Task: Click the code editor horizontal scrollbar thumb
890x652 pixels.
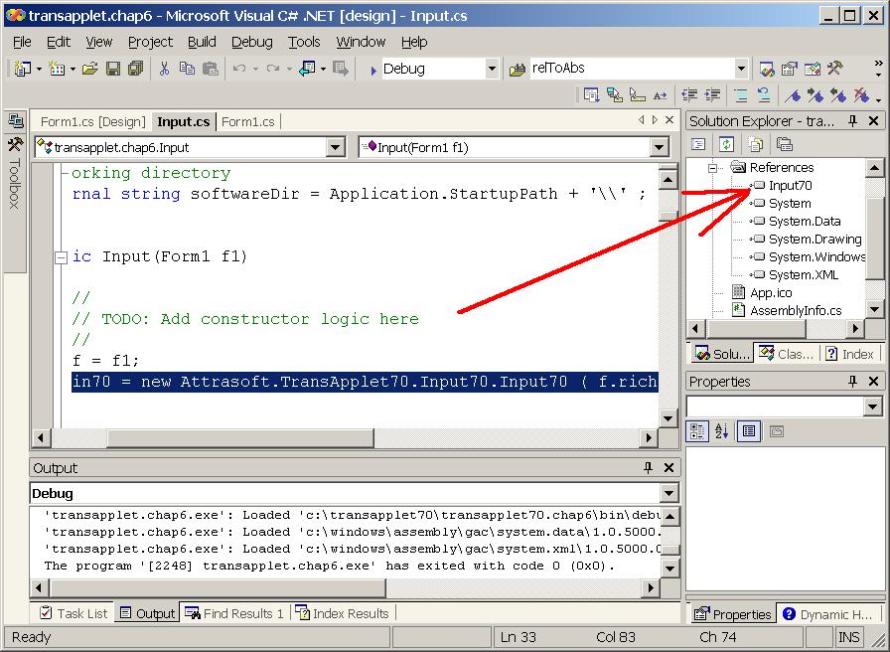Action: pos(240,438)
